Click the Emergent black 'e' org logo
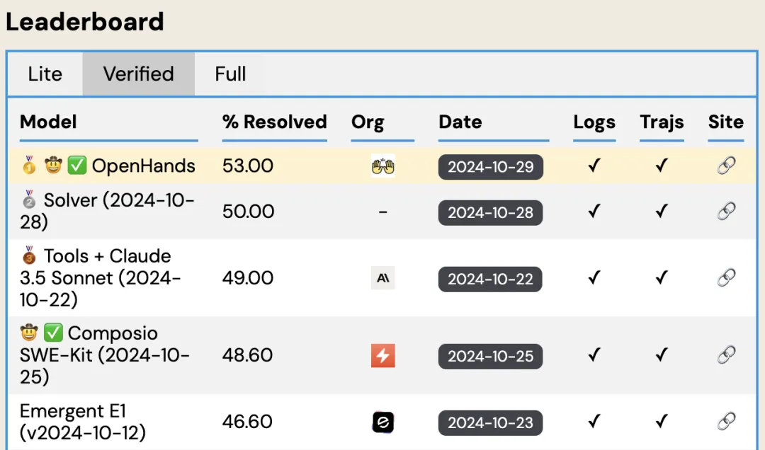The width and height of the screenshot is (765, 450). (x=383, y=422)
